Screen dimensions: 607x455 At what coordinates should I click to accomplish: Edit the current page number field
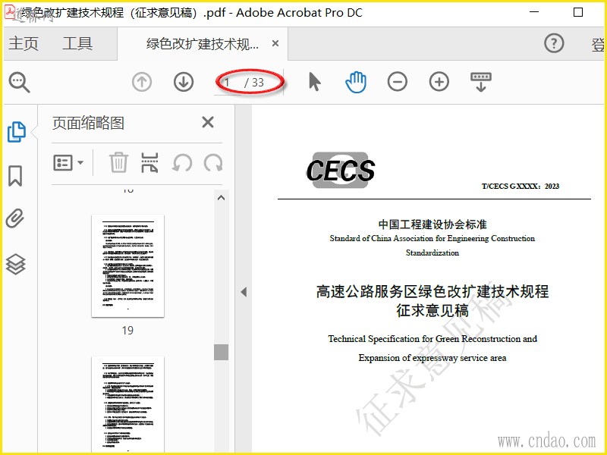click(228, 82)
